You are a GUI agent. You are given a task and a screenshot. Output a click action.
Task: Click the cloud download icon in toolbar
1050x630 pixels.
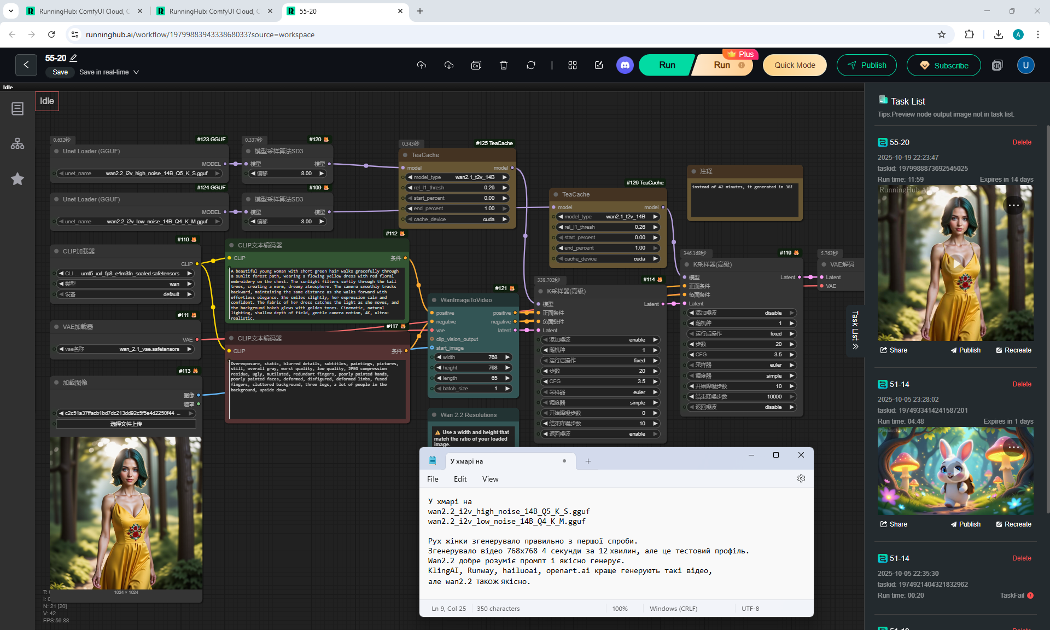pyautogui.click(x=448, y=65)
